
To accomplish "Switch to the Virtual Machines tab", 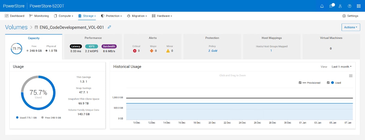I will pos(331,47).
